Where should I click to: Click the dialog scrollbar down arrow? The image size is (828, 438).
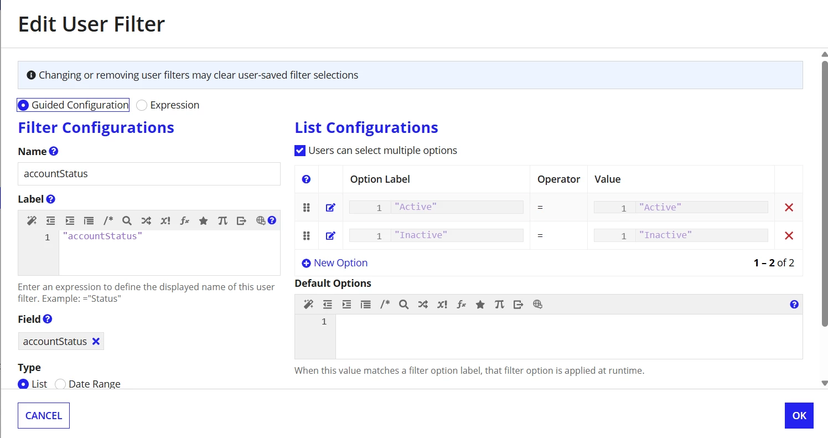824,383
